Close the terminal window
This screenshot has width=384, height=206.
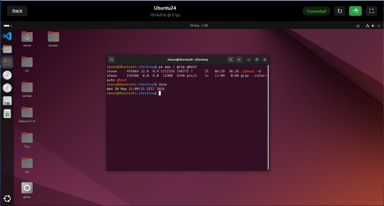tap(265, 60)
